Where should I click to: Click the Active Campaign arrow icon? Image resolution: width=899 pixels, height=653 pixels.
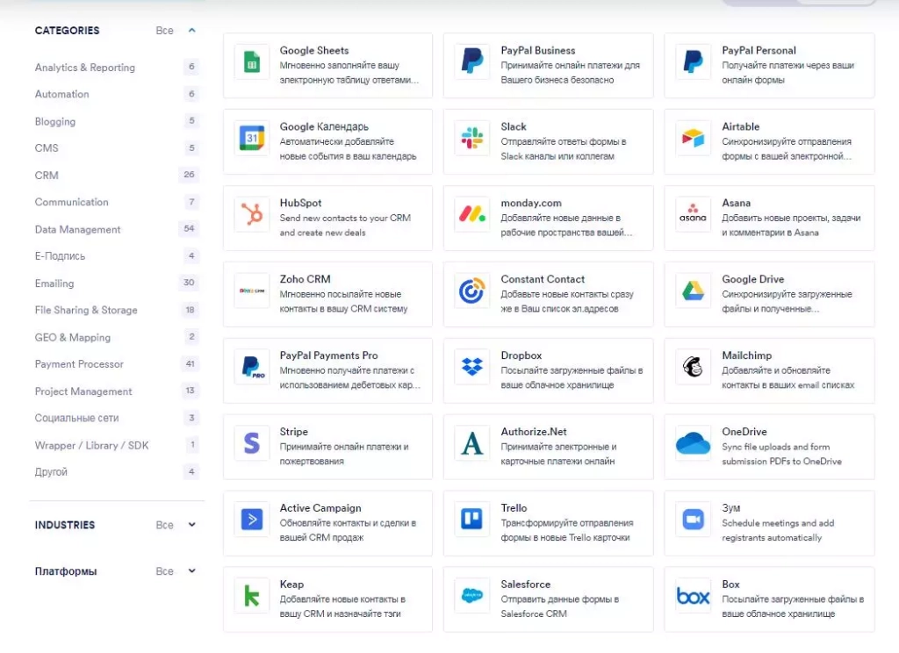click(x=252, y=520)
